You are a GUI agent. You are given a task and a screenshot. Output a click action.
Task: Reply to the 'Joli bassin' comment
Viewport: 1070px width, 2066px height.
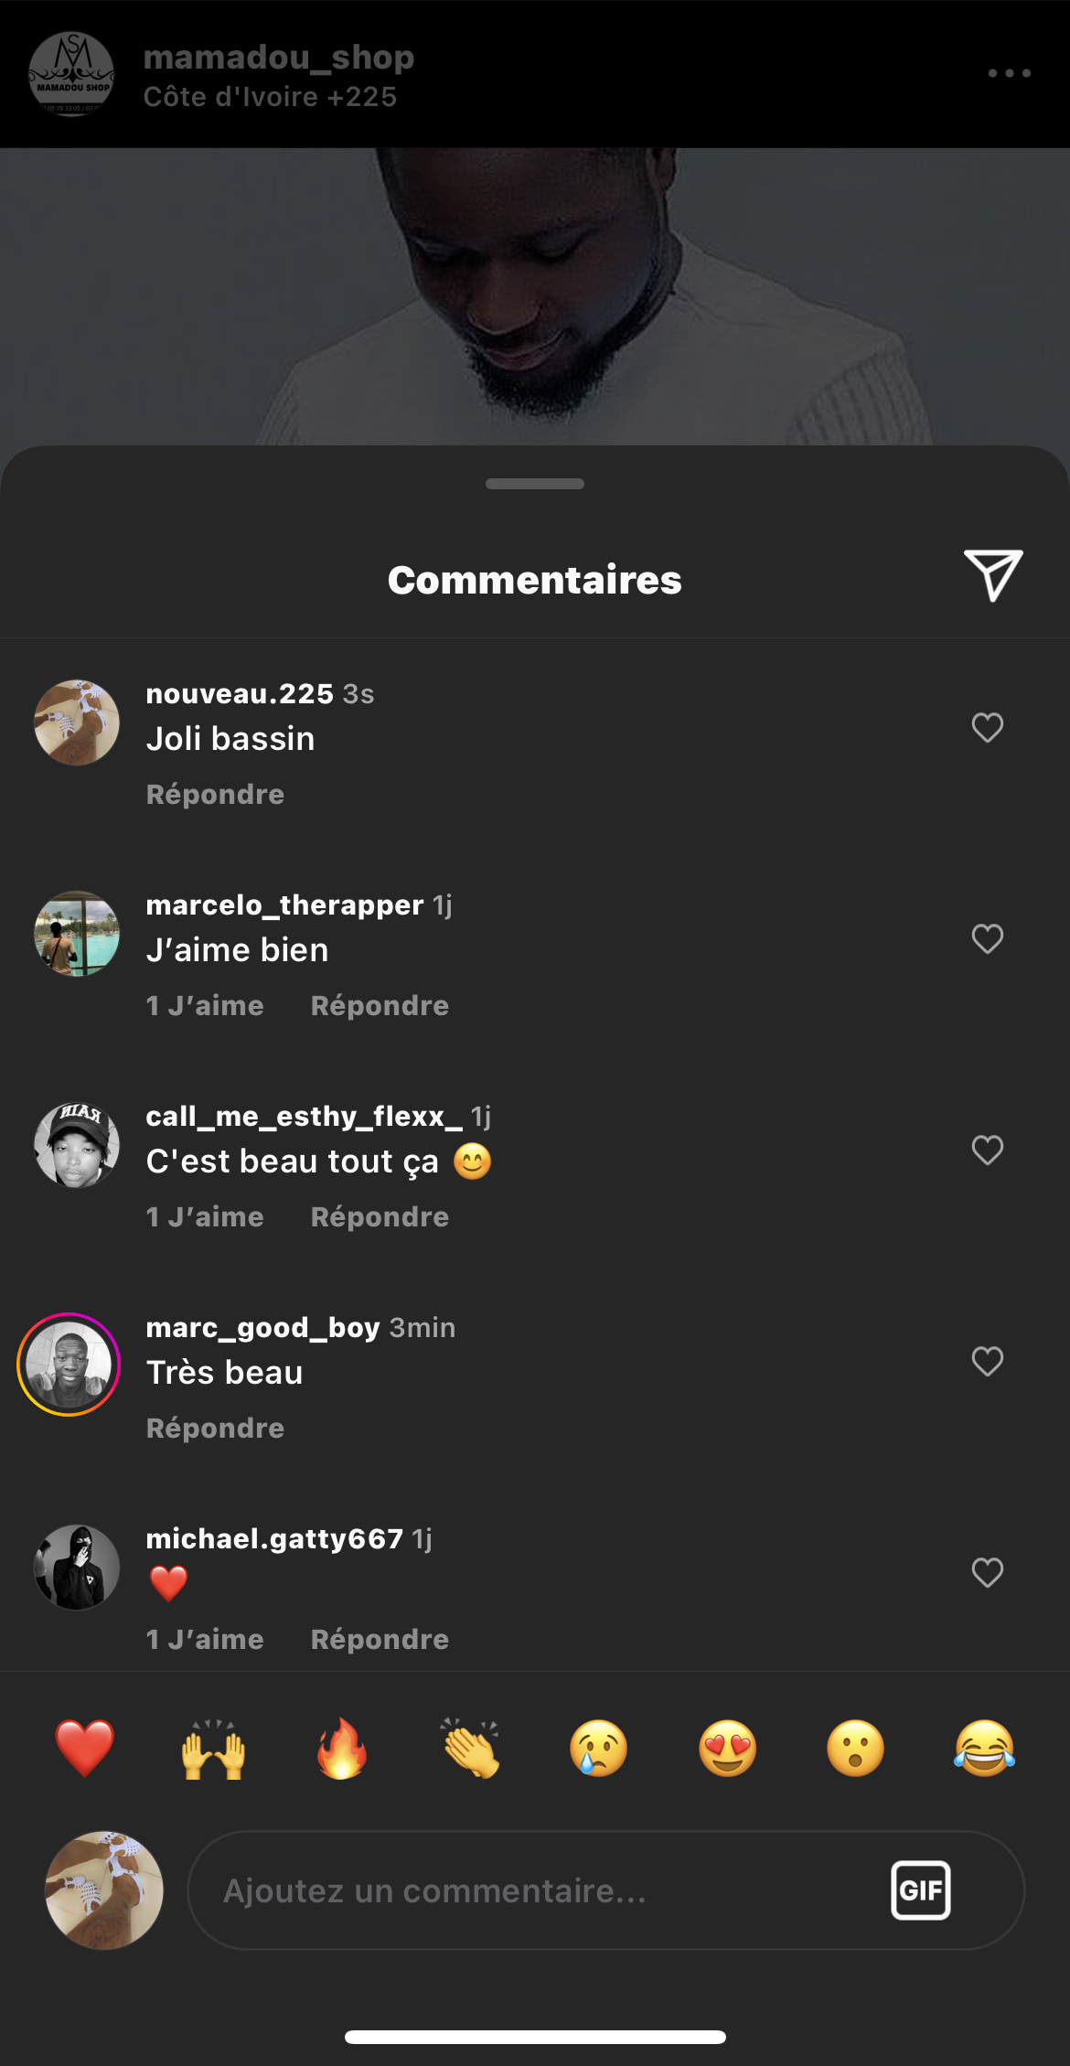tap(215, 795)
